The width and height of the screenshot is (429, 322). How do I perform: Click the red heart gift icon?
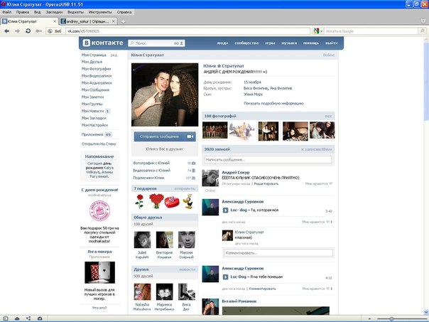tap(171, 202)
